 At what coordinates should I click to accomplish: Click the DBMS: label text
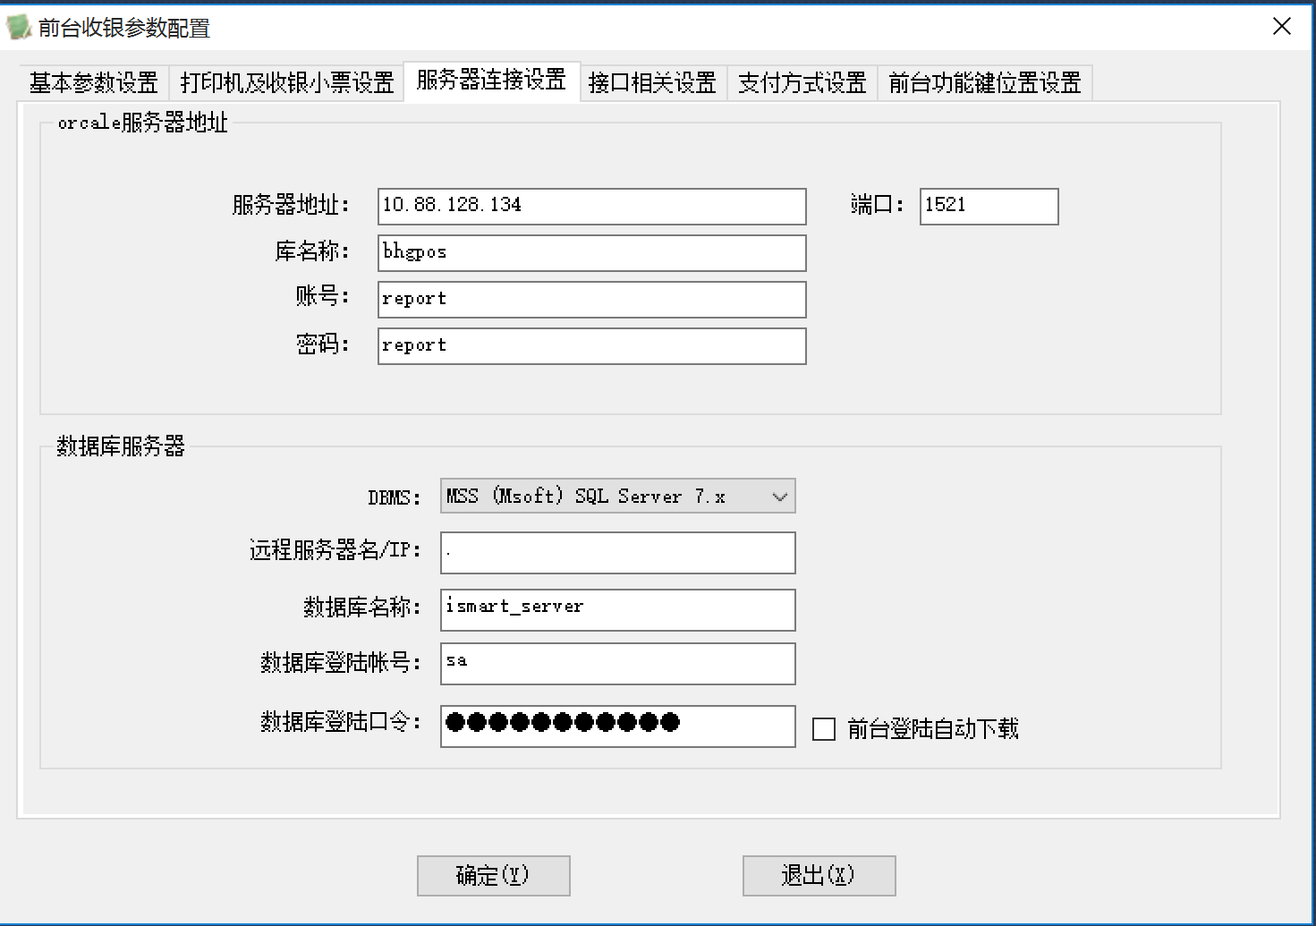click(x=394, y=497)
